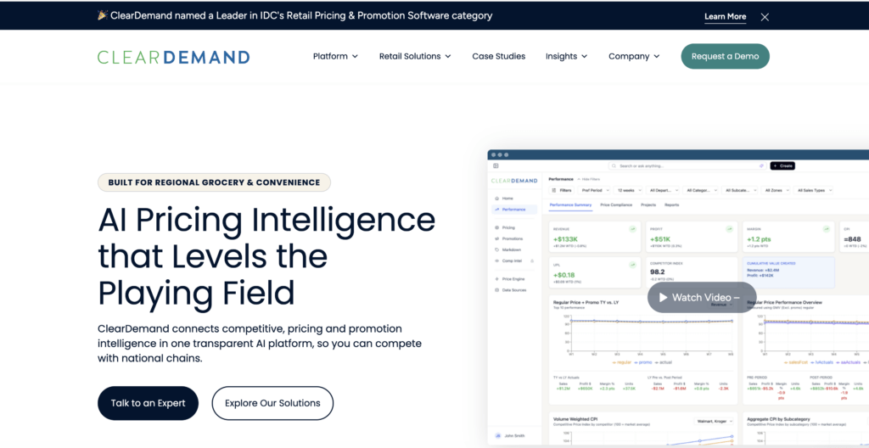
Task: Click the lock icon beside Comp Intel
Action: pyautogui.click(x=532, y=260)
